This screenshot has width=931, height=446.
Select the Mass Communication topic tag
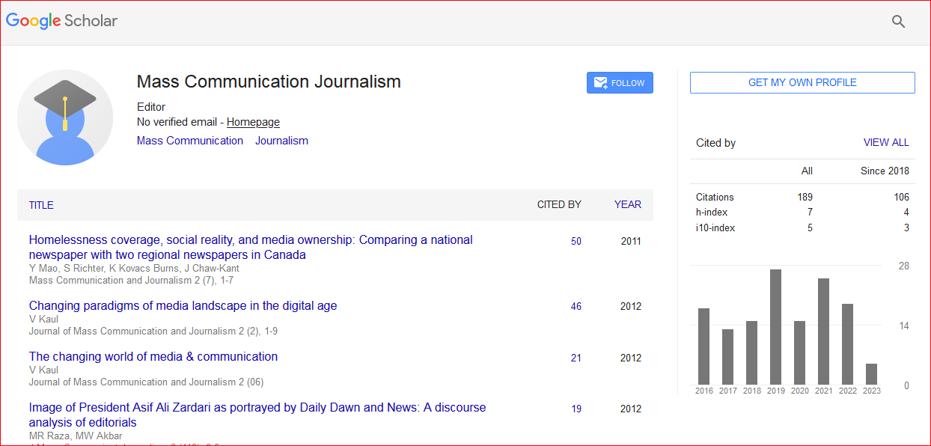190,141
